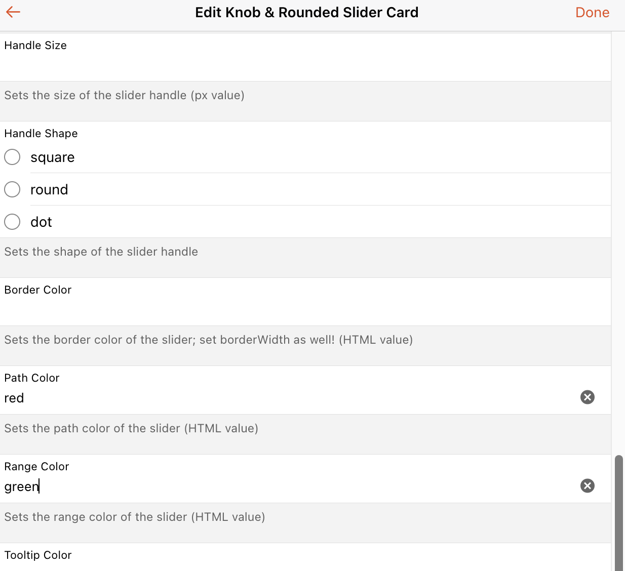Click the "Edit Knob & Rounded Slider Card" title
Image resolution: width=625 pixels, height=571 pixels.
pyautogui.click(x=306, y=12)
